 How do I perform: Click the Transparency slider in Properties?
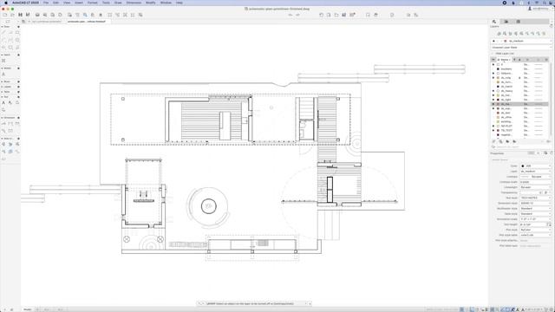pyautogui.click(x=531, y=192)
